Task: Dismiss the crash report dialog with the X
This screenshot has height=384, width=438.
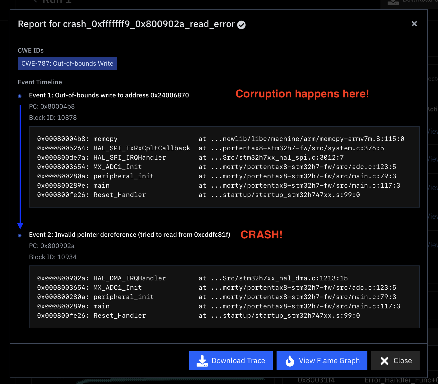Action: click(x=414, y=24)
